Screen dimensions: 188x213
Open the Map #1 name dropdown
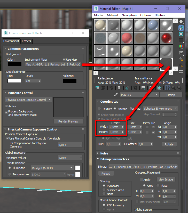139,95
